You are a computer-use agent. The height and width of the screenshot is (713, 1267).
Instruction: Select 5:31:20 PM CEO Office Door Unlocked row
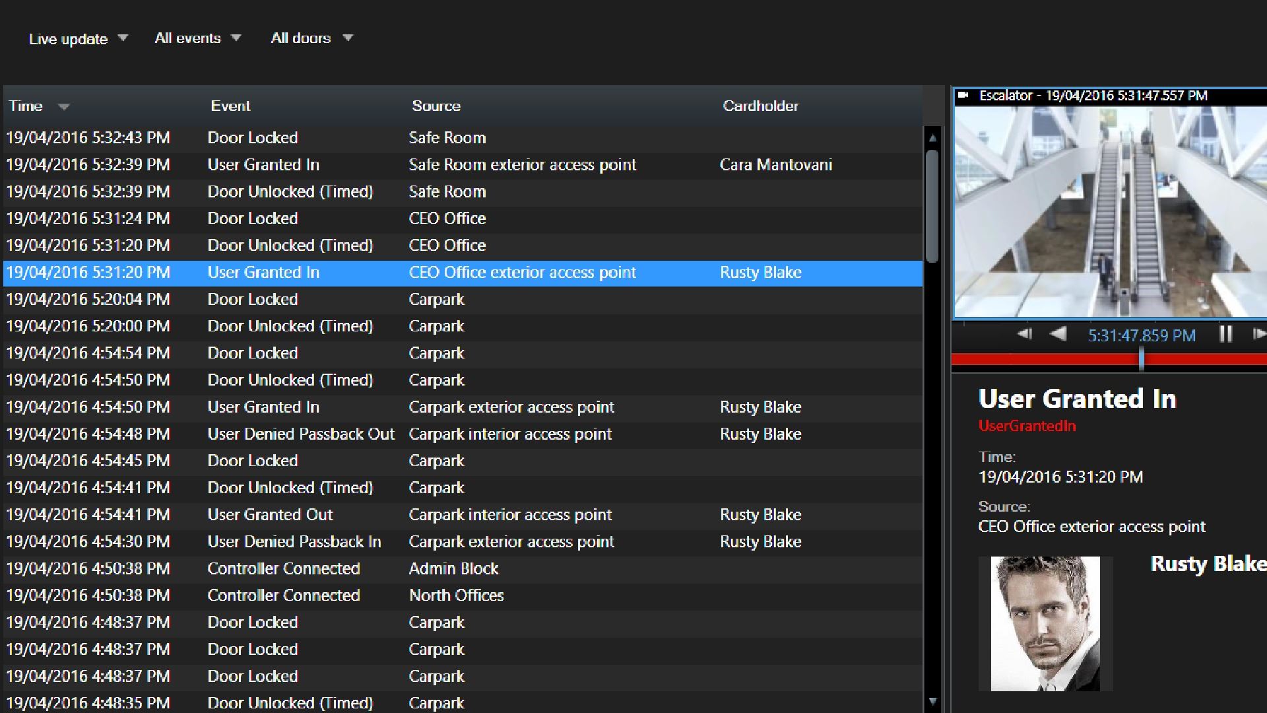tap(463, 246)
